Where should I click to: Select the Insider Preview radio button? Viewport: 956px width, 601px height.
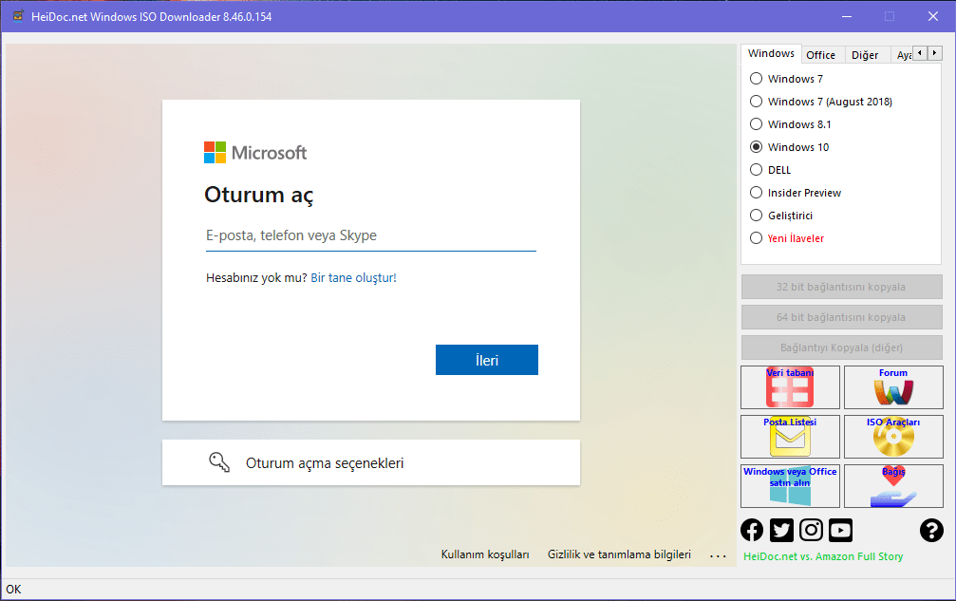(756, 193)
